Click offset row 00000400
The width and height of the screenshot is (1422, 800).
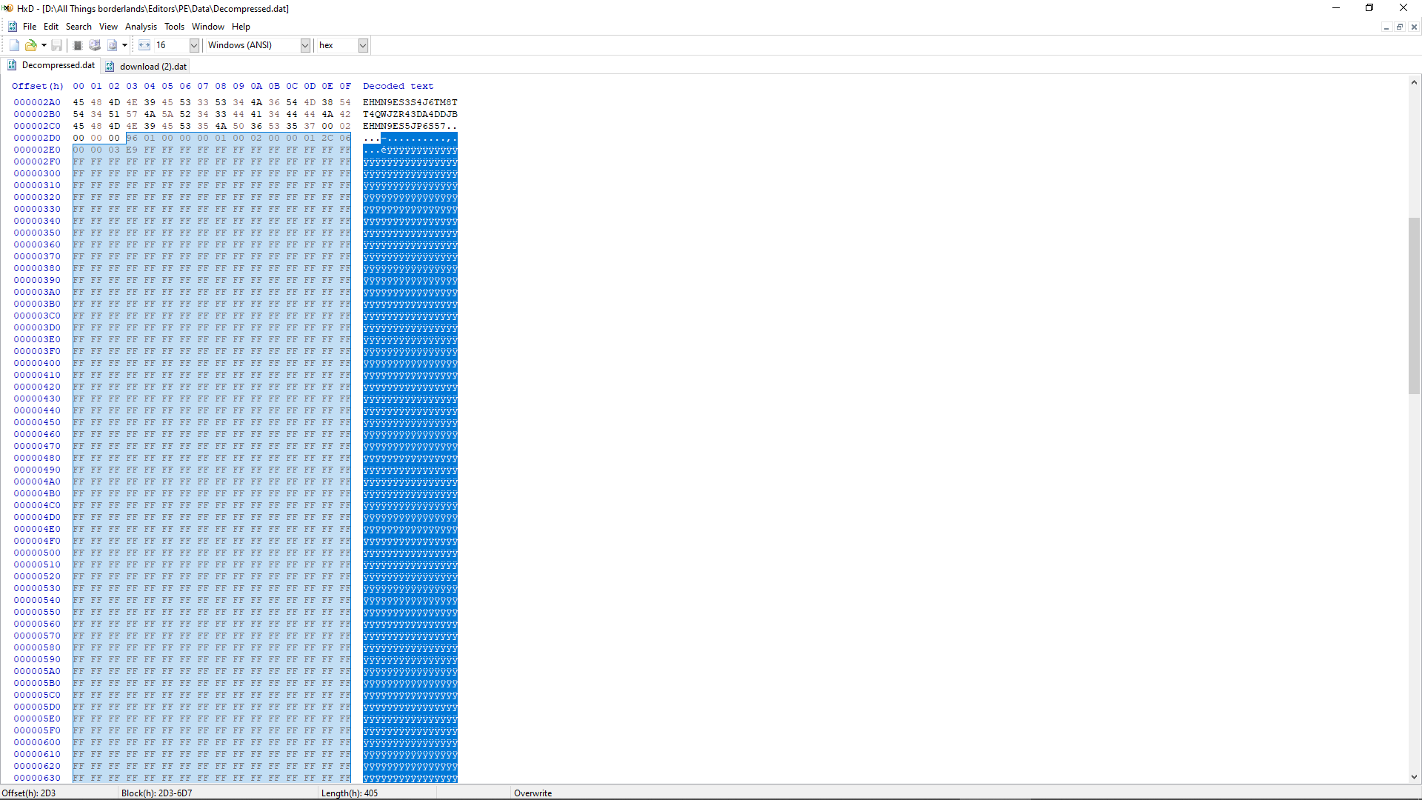[37, 363]
